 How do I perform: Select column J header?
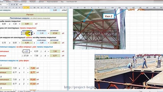coord(25,7)
